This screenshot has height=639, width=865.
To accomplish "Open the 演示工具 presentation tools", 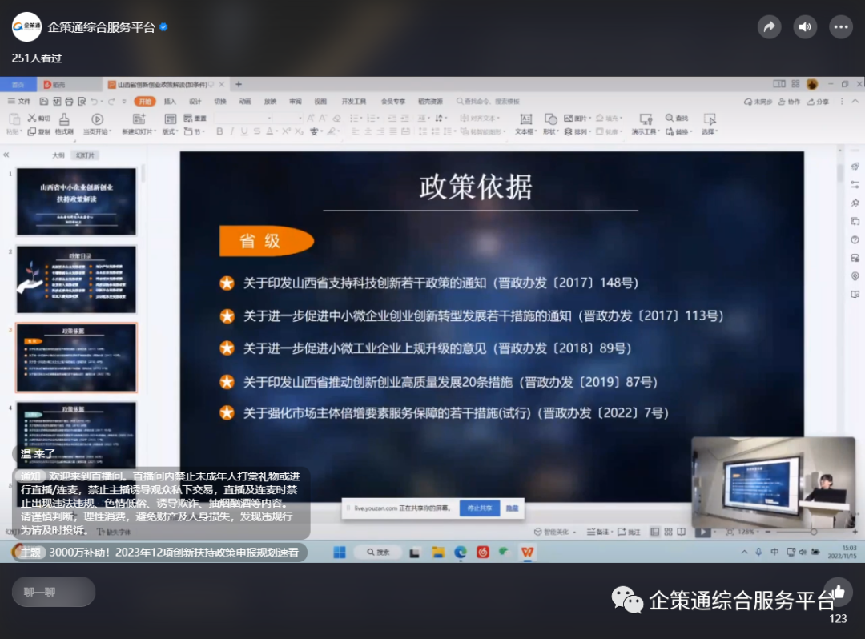I will (646, 124).
